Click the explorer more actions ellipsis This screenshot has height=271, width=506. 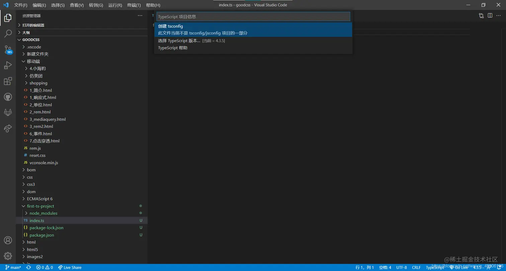pyautogui.click(x=140, y=16)
